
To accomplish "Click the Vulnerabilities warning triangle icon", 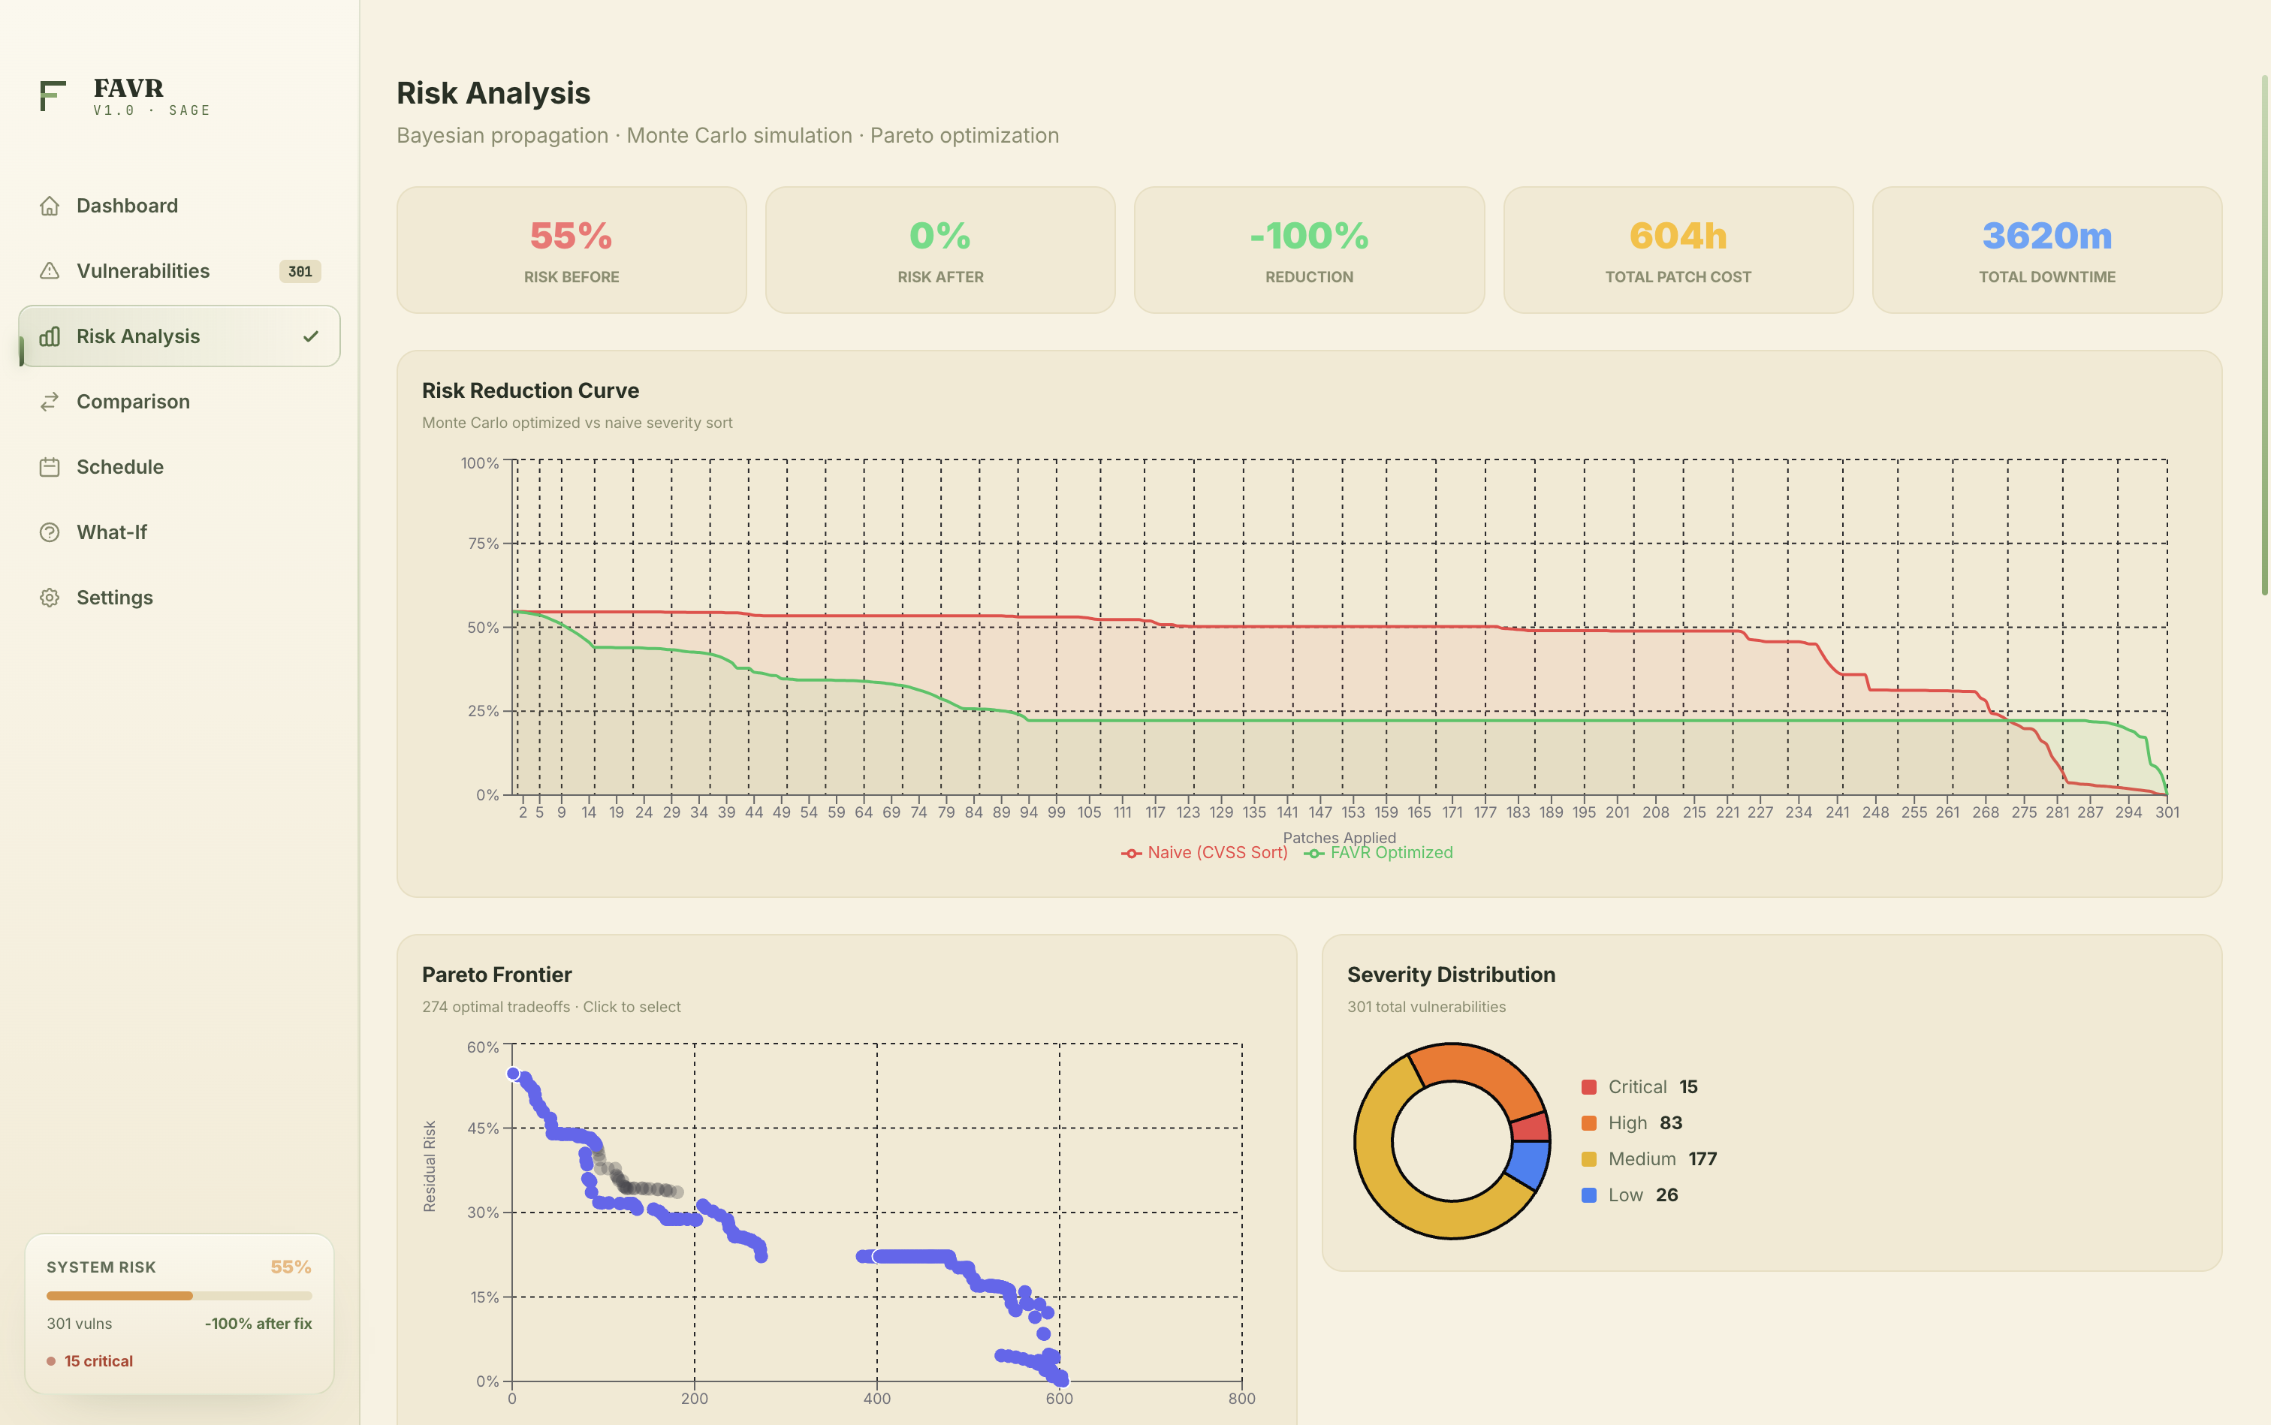I will 50,272.
